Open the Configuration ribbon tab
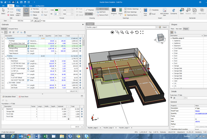 coord(40,6)
